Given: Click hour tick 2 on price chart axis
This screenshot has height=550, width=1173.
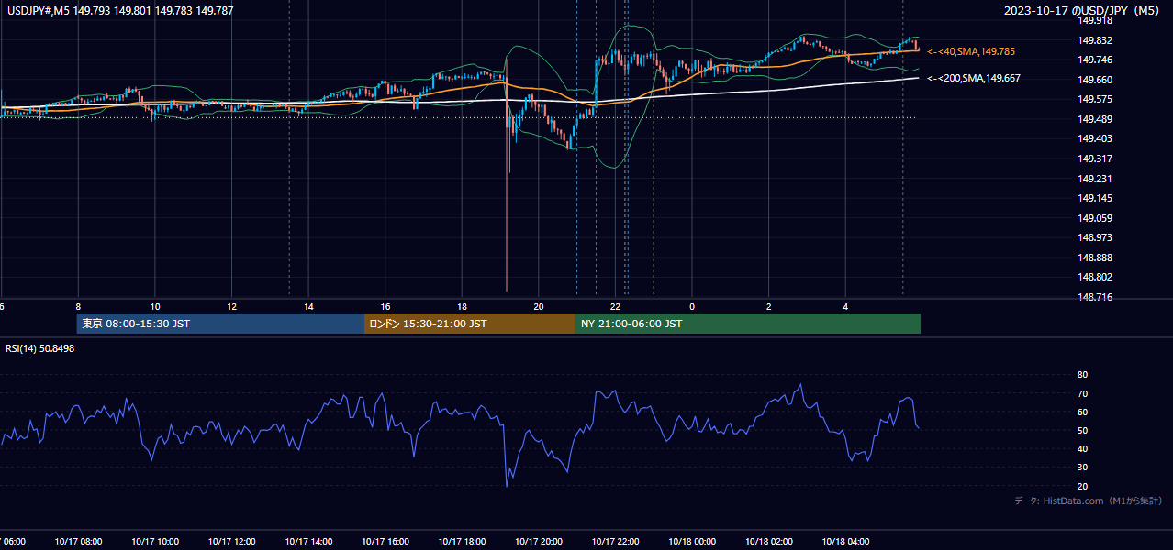Looking at the screenshot, I should pyautogui.click(x=769, y=307).
